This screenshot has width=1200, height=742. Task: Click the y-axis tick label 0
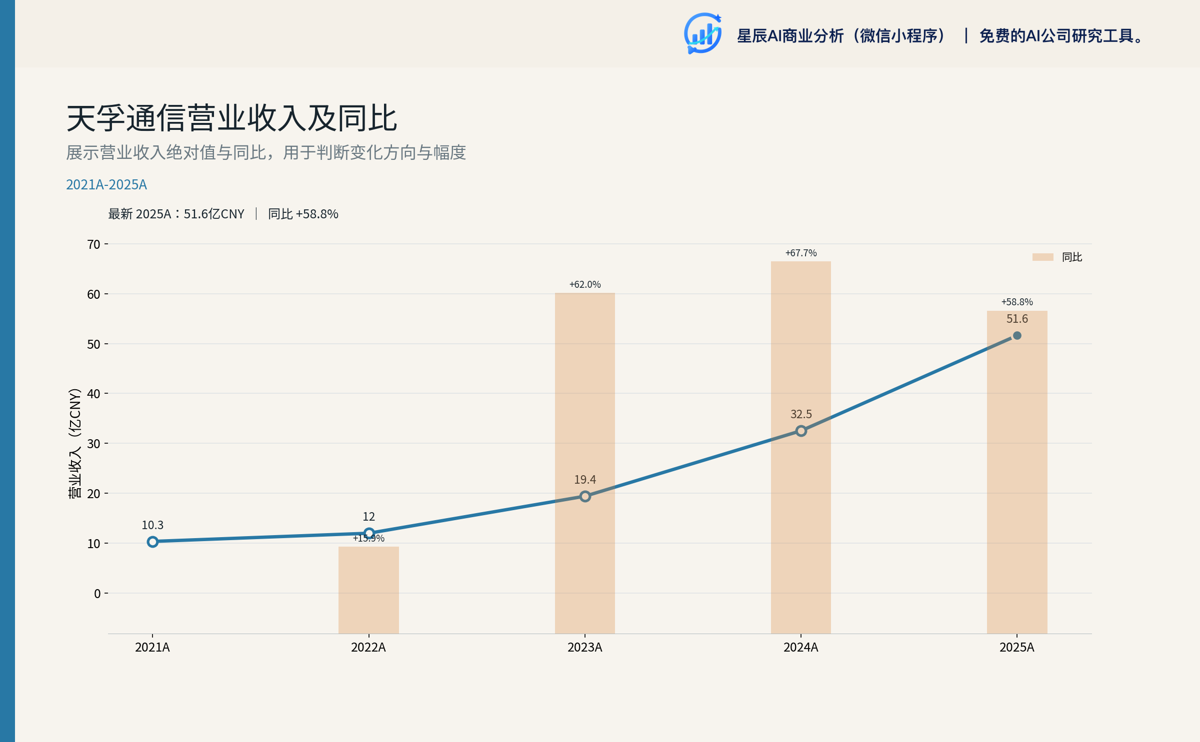[x=97, y=594]
